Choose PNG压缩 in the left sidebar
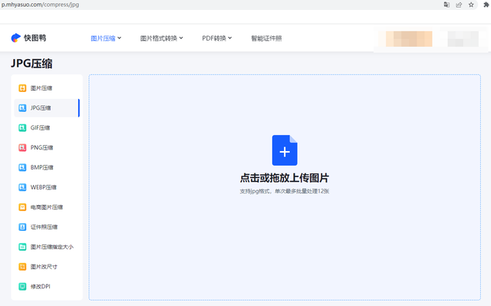The image size is (491, 306). (47, 147)
